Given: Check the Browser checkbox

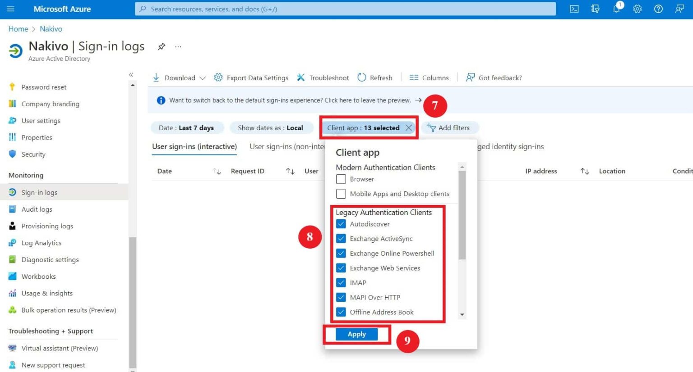Looking at the screenshot, I should pos(341,179).
